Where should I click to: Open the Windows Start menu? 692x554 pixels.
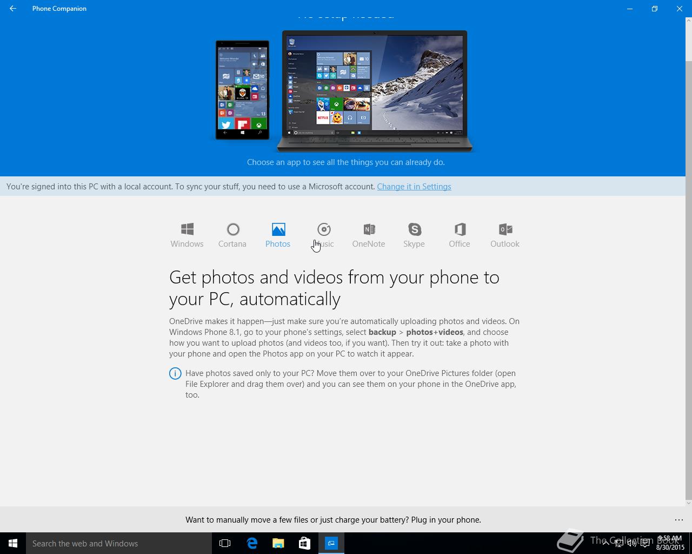[13, 543]
